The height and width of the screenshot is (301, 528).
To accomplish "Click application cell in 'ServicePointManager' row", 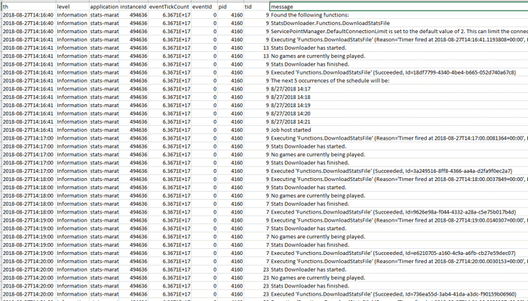I will (x=104, y=32).
